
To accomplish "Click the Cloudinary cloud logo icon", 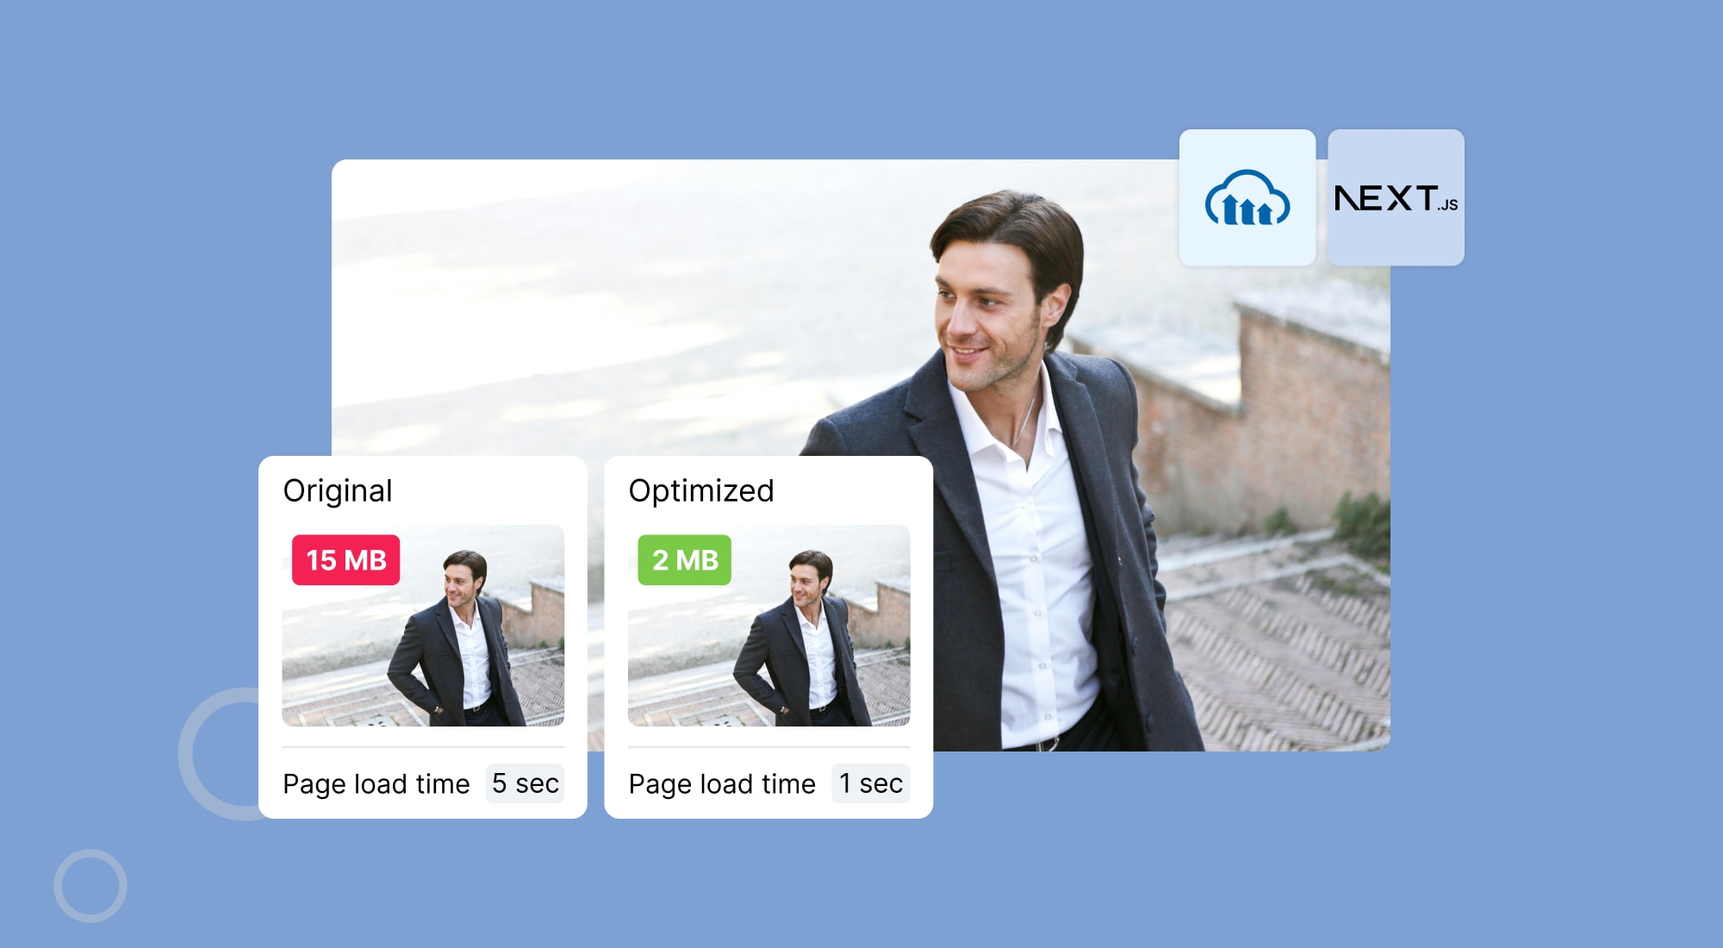I will (x=1247, y=198).
